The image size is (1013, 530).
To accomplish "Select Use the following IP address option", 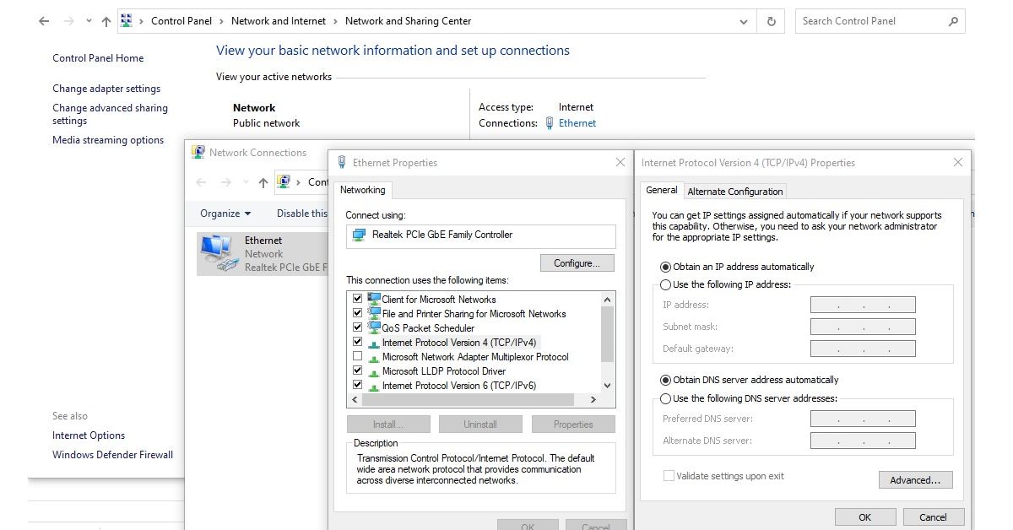I will pyautogui.click(x=666, y=285).
